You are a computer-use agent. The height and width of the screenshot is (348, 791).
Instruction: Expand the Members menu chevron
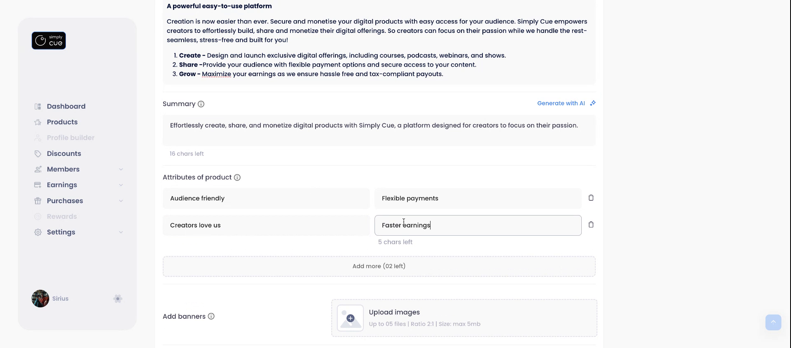pos(121,169)
